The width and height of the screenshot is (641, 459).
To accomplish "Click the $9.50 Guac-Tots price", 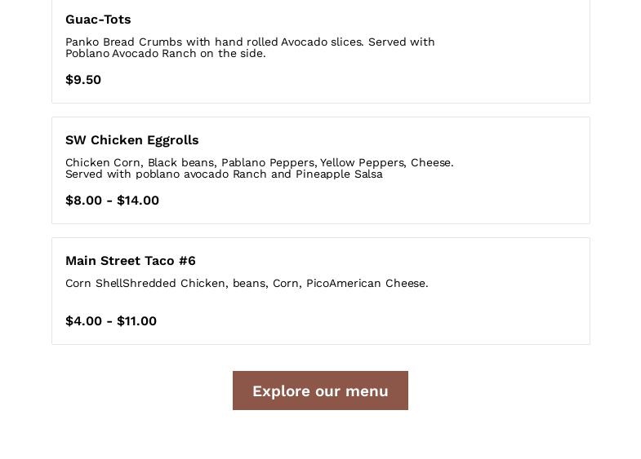I will pyautogui.click(x=83, y=80).
